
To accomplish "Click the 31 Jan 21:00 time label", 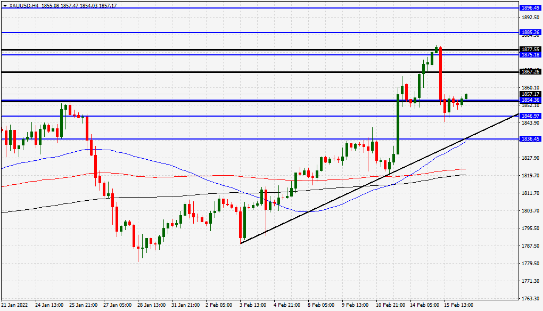I will [186, 305].
